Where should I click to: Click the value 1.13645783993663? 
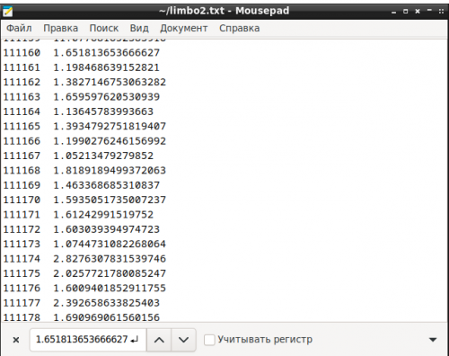(x=103, y=111)
